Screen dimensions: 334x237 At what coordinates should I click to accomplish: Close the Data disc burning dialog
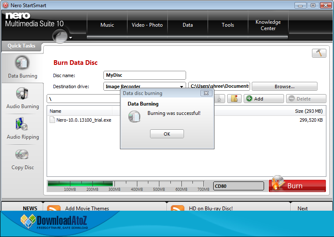[x=206, y=93]
